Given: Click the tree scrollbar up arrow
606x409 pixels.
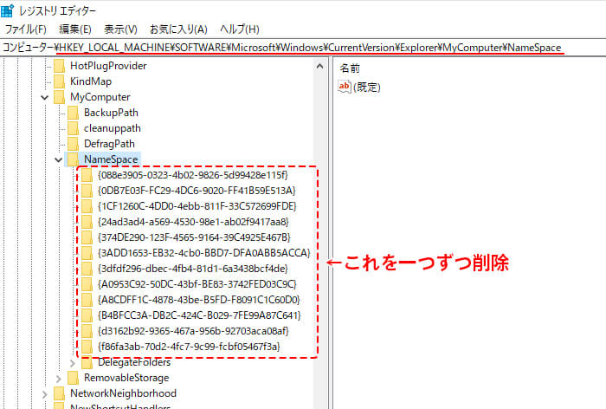Looking at the screenshot, I should (x=320, y=66).
